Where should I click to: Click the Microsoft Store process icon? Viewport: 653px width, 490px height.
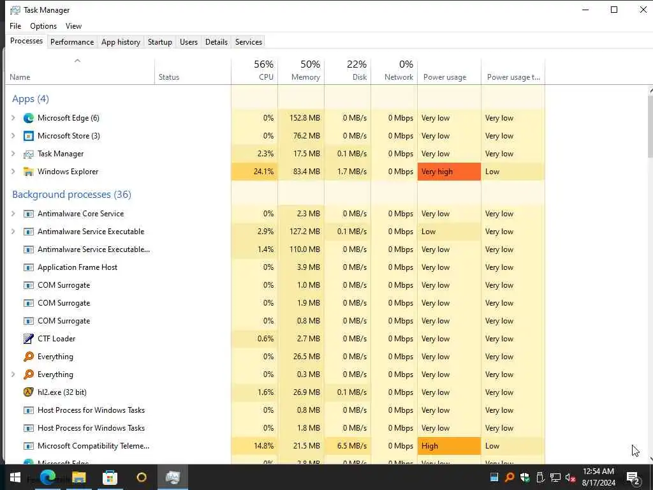pos(28,137)
